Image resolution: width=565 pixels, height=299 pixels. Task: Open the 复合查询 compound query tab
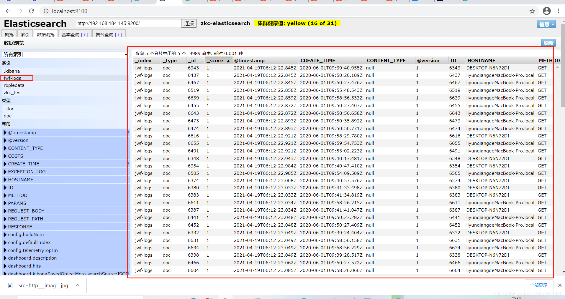[109, 34]
